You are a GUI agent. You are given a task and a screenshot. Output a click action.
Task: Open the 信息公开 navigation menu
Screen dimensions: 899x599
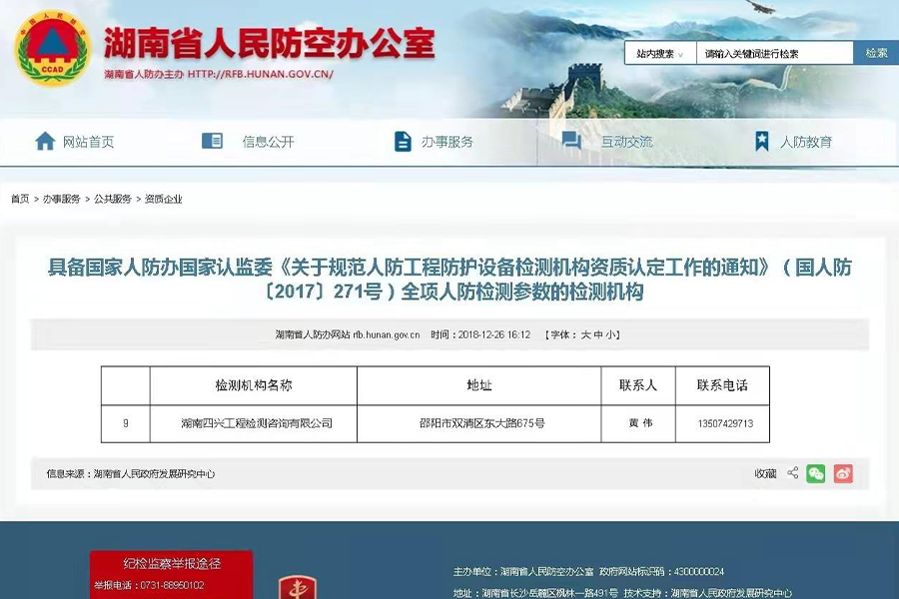click(x=268, y=142)
